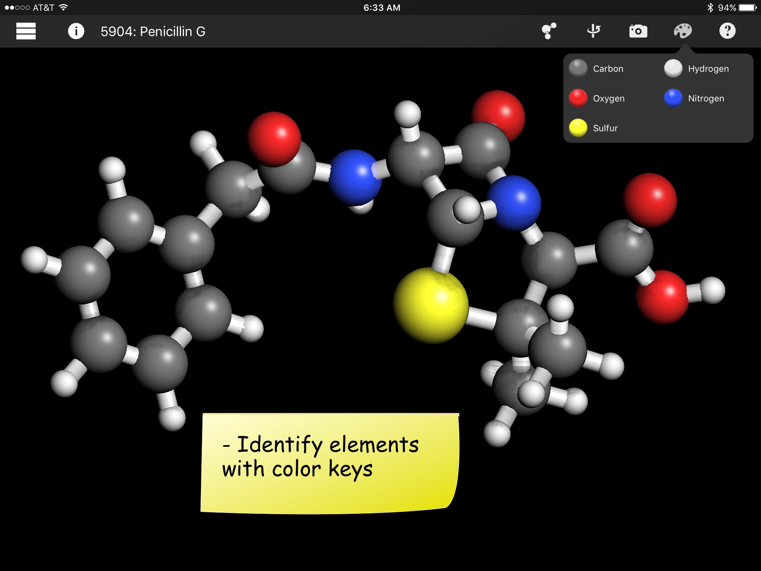The width and height of the screenshot is (761, 571).
Task: Select the Sulfur yellow swatch
Action: (578, 128)
